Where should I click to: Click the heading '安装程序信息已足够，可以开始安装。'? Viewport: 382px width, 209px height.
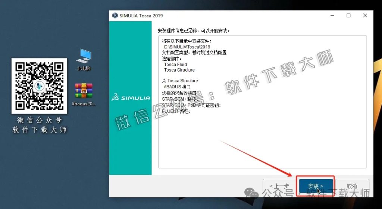tap(194, 31)
